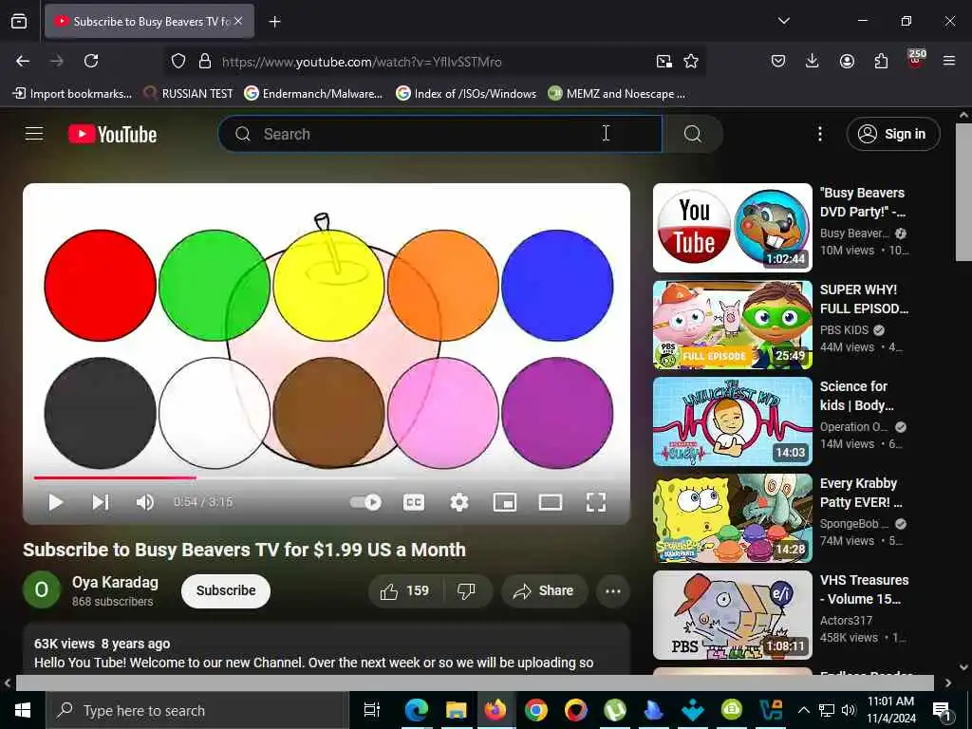The width and height of the screenshot is (972, 729).
Task: Open Science for kids Body video
Action: click(x=732, y=421)
